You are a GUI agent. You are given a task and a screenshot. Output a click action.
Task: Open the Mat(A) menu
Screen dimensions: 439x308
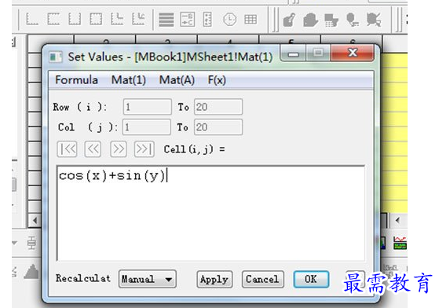point(177,80)
